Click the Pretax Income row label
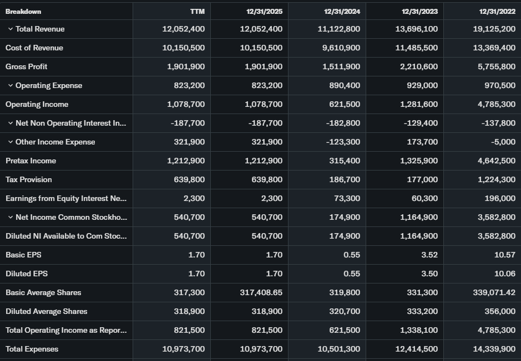Screen dimensions: 521x361 31,161
